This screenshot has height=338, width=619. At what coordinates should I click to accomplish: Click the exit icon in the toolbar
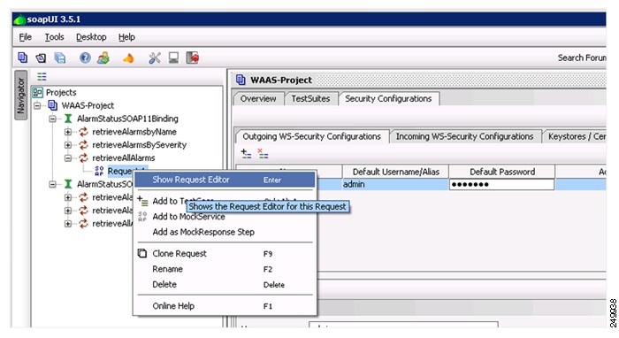(x=192, y=58)
